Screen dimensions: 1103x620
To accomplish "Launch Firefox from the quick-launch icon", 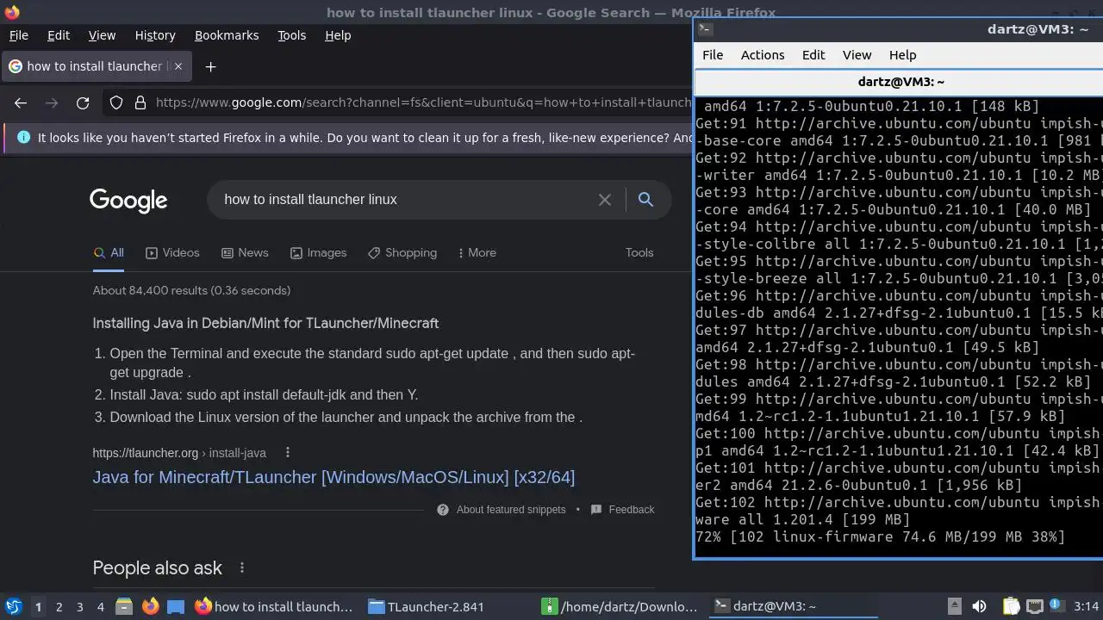I will pos(150,606).
